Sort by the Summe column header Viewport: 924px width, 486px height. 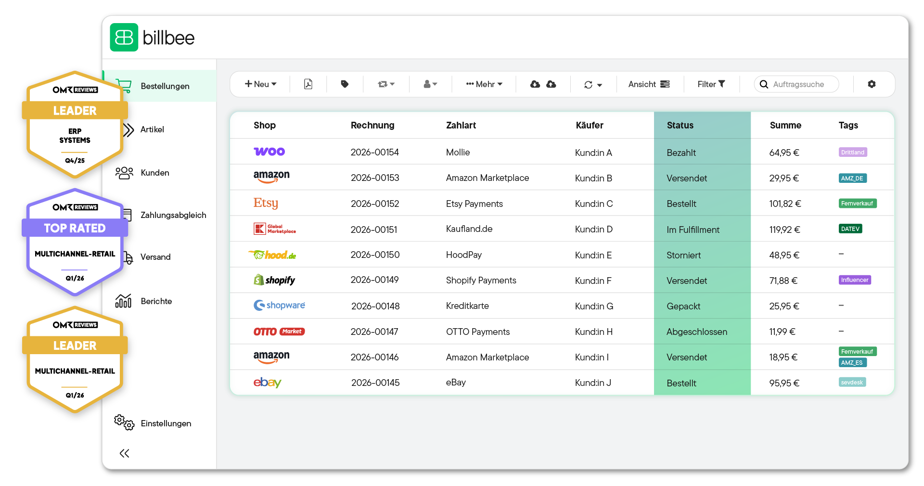coord(785,125)
